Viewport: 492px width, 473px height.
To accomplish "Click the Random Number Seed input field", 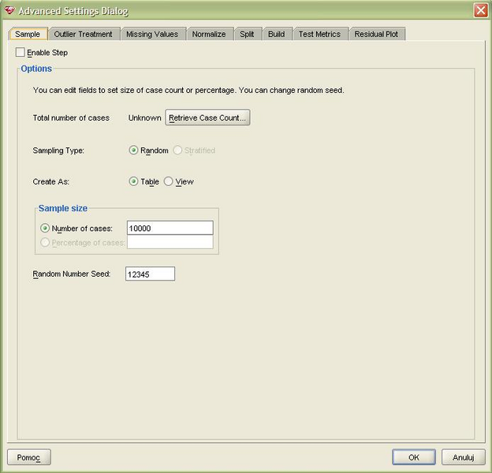I will (x=150, y=274).
